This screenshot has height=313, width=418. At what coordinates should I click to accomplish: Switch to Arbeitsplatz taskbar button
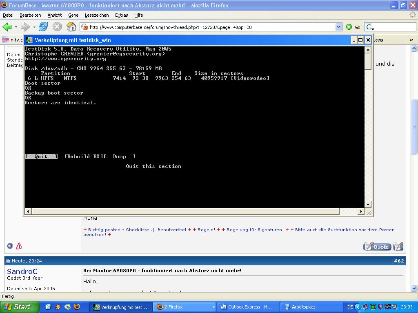click(x=312, y=307)
